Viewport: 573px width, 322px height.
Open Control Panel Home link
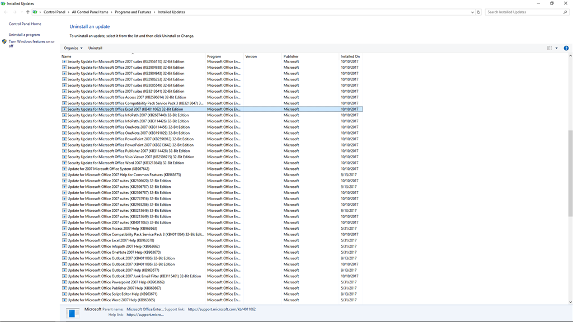[x=25, y=24]
